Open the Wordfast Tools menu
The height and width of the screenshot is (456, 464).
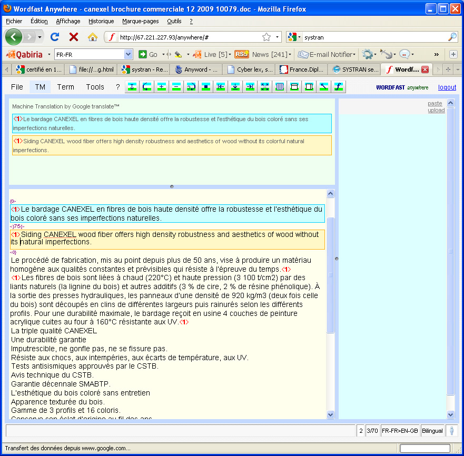tap(95, 87)
